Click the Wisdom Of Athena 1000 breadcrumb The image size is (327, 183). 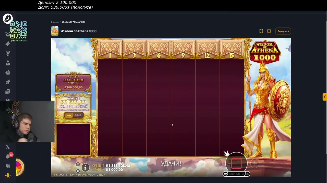(x=73, y=22)
